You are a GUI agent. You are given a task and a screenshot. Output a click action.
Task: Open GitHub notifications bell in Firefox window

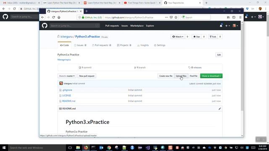tap(221, 26)
